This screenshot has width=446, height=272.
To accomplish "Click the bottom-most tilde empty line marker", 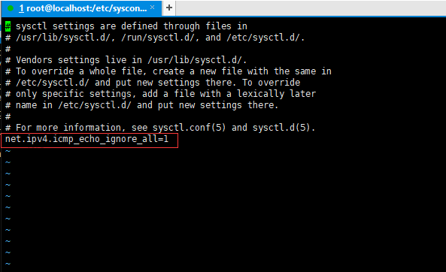I will [8, 264].
